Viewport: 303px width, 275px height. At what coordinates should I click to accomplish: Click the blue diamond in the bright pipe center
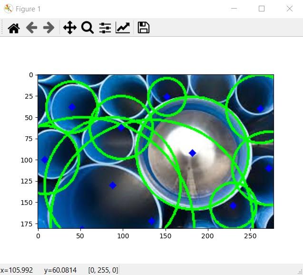(192, 153)
